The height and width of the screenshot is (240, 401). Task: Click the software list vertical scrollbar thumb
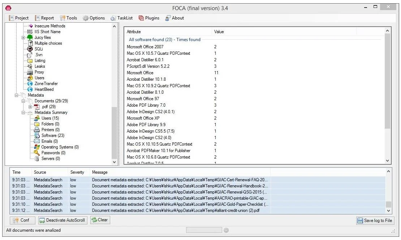click(387, 81)
